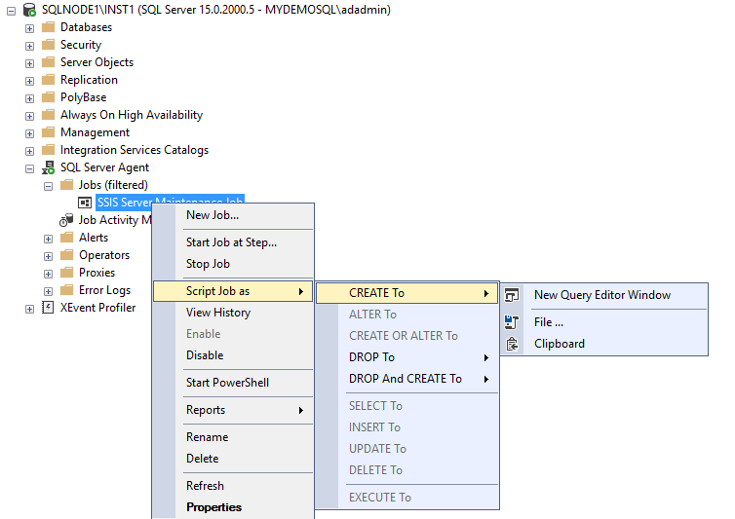The image size is (735, 519).
Task: Click the Clipboard icon in submenu
Action: point(512,344)
